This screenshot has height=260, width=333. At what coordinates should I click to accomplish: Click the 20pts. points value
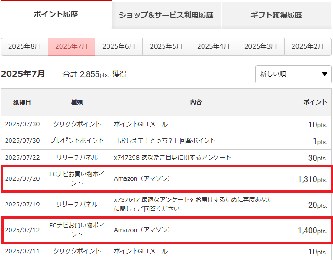coord(317,205)
